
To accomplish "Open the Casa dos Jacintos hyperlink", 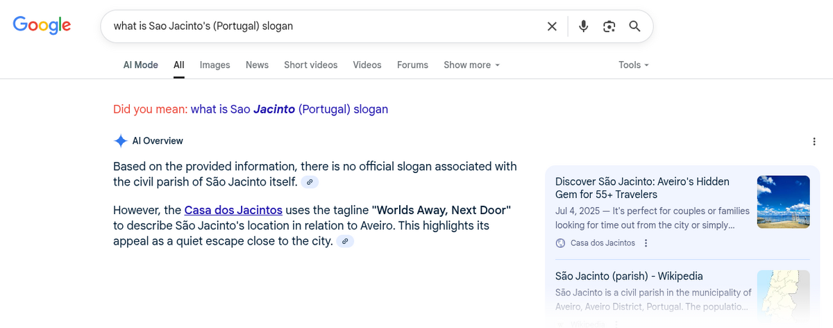I will pyautogui.click(x=233, y=210).
